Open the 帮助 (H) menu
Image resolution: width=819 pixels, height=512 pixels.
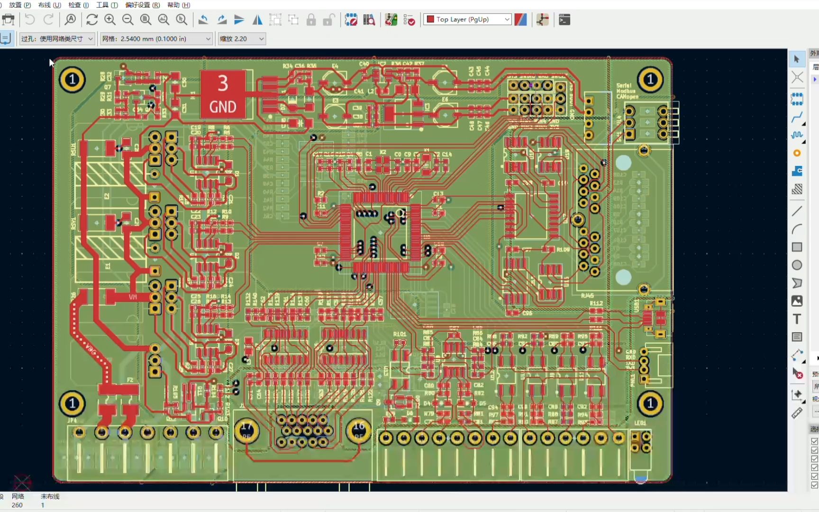click(x=179, y=5)
